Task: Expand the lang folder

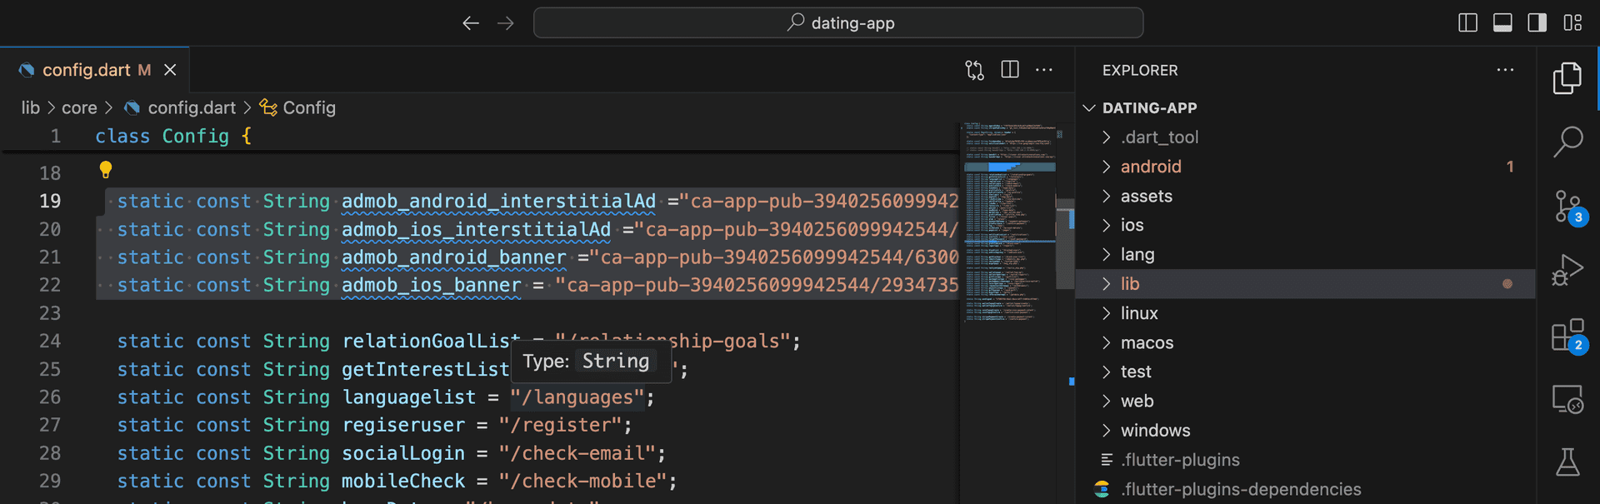Action: (x=1305, y=254)
